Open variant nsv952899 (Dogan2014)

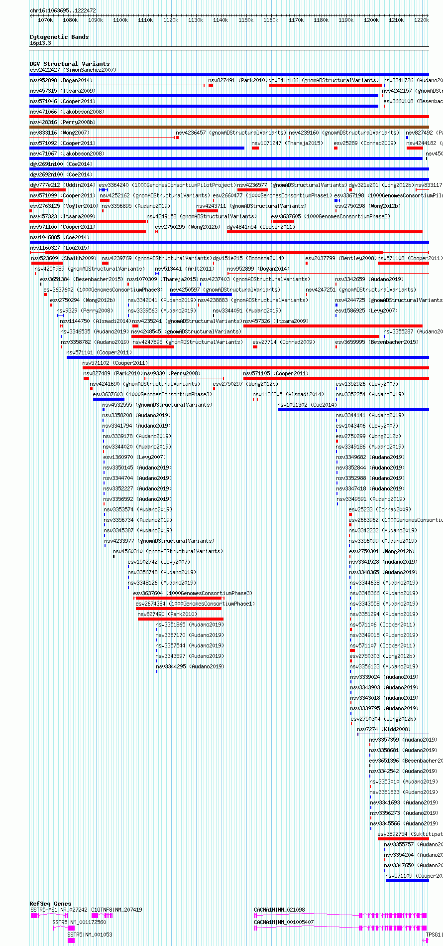258,269
